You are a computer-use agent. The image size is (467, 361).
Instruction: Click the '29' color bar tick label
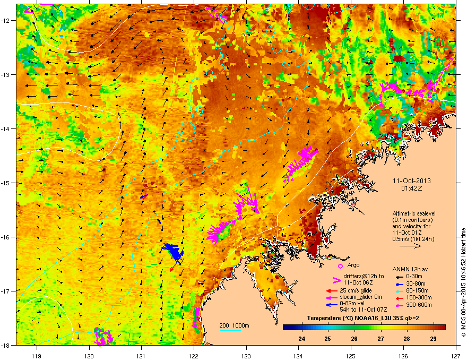pos(433,339)
